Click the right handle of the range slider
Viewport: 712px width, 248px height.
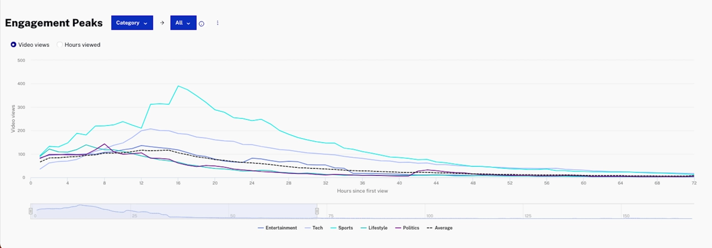coord(317,211)
